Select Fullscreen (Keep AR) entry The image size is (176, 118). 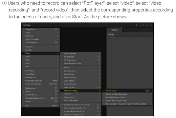click(41, 81)
